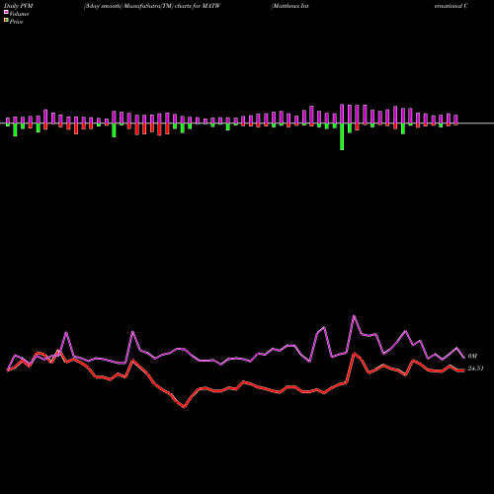This screenshot has height=494, width=494.
Task: Select the Price legend label
Action: click(16, 22)
